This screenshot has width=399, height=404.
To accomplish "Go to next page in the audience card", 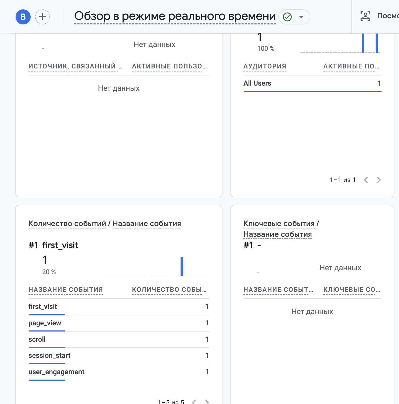I will 379,180.
